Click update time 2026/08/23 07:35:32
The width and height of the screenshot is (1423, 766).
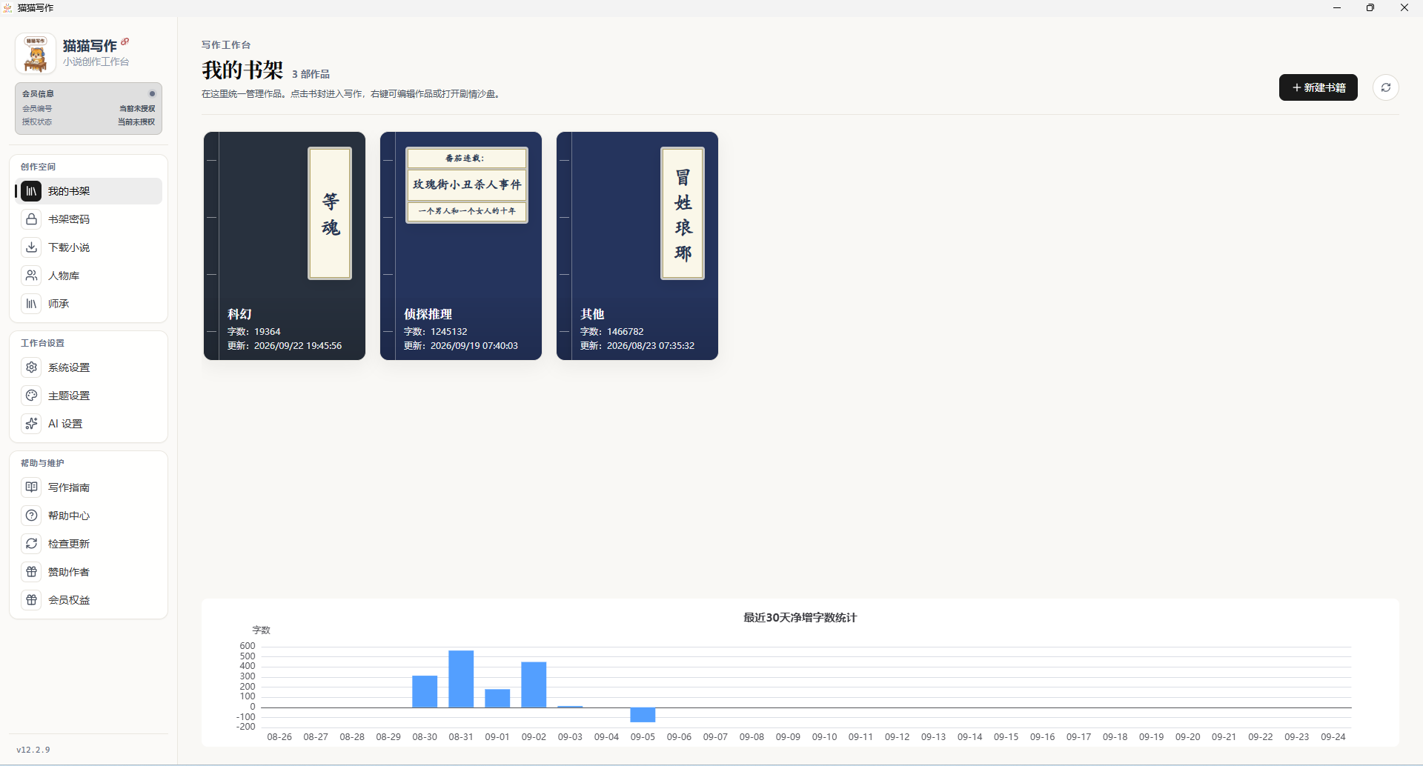coord(651,346)
